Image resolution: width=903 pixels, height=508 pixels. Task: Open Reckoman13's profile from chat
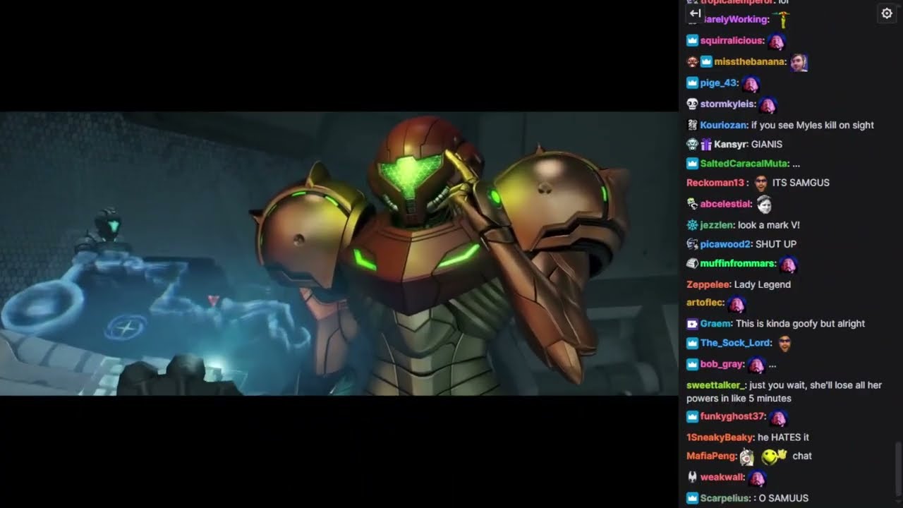click(x=715, y=183)
